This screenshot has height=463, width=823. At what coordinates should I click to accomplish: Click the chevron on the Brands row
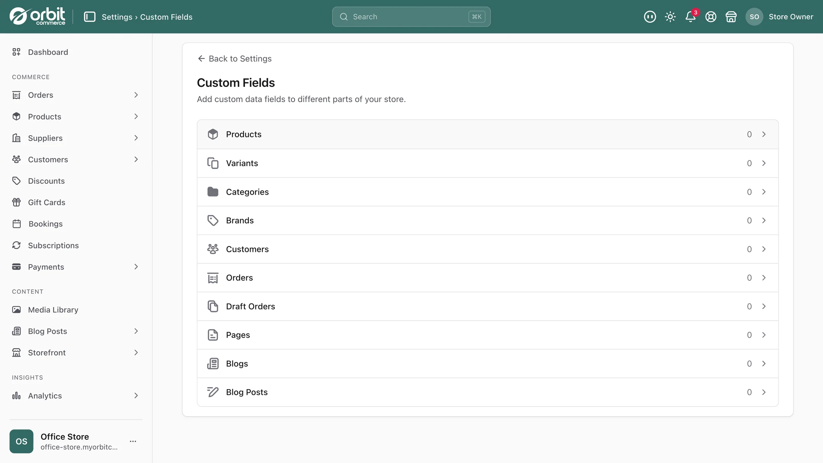(x=764, y=220)
